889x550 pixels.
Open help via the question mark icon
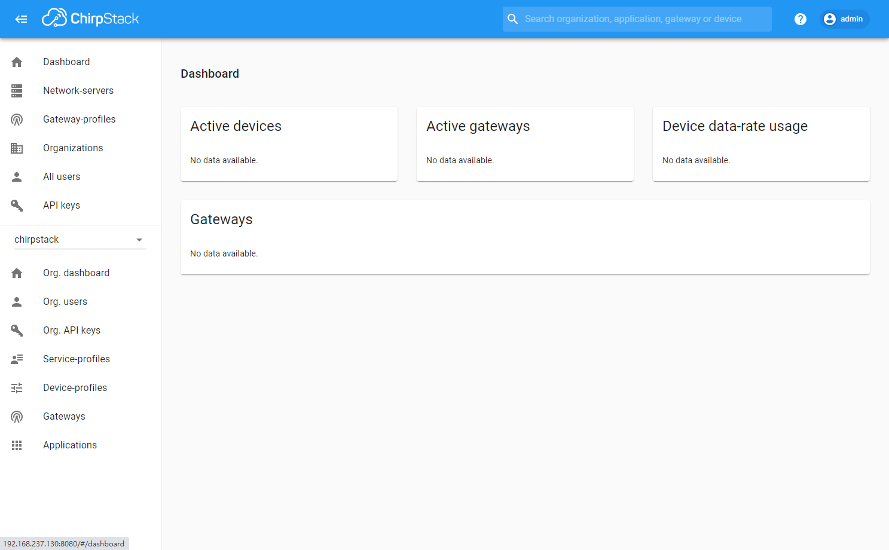coord(800,19)
